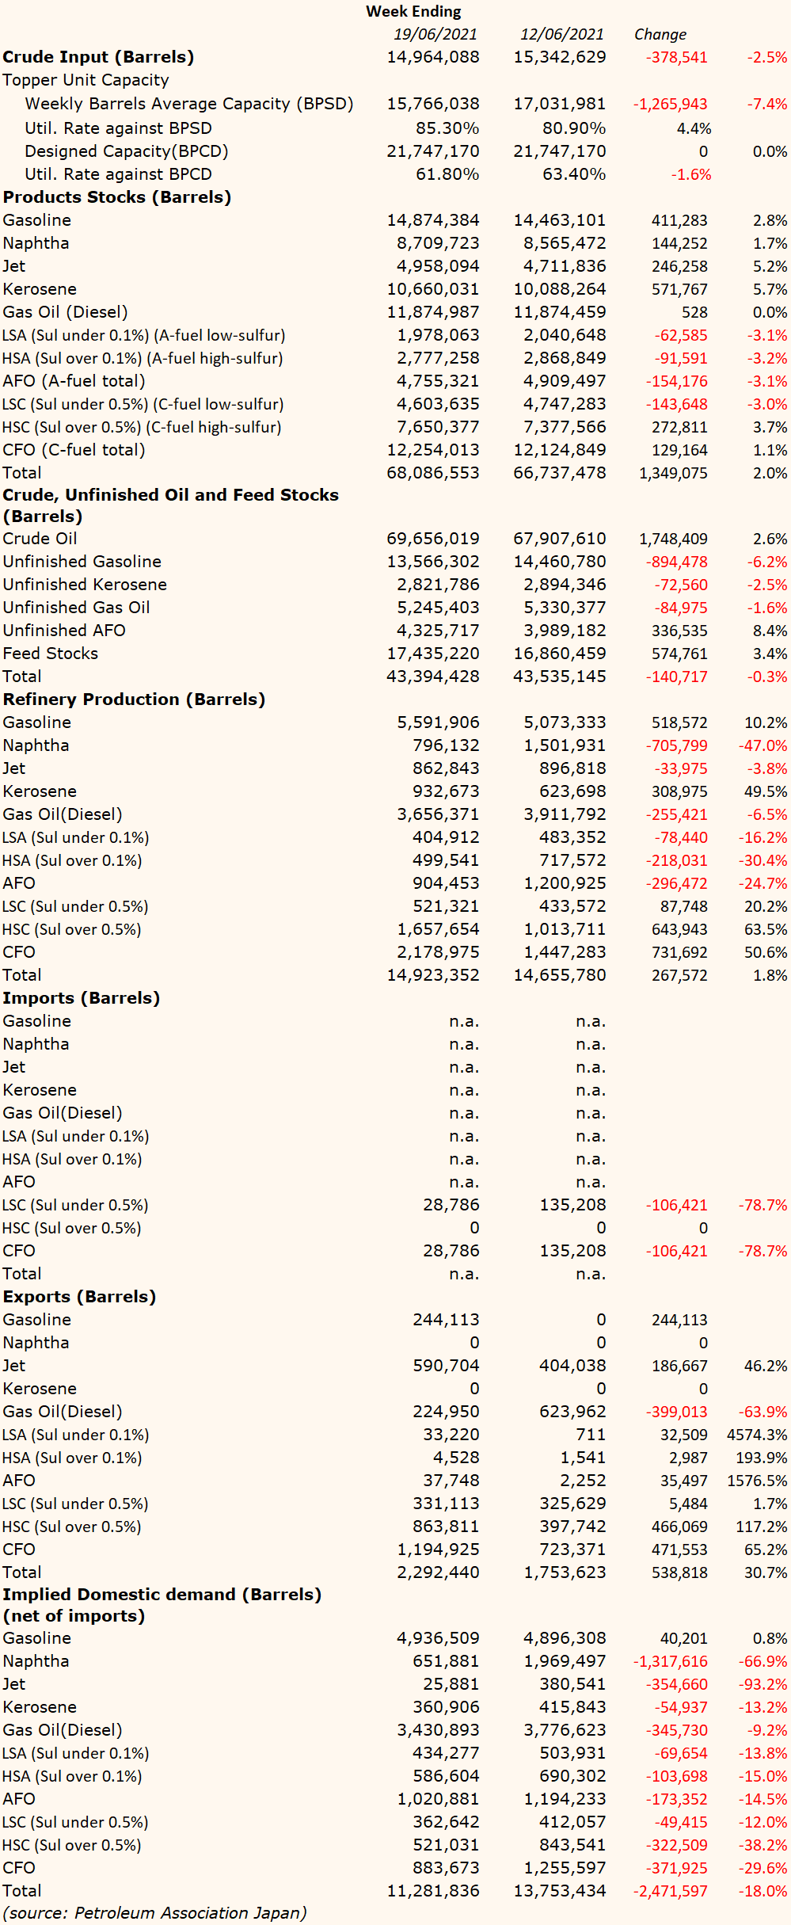Select the Exports (Barrels) section heading
This screenshot has height=1925, width=791.
point(79,1297)
